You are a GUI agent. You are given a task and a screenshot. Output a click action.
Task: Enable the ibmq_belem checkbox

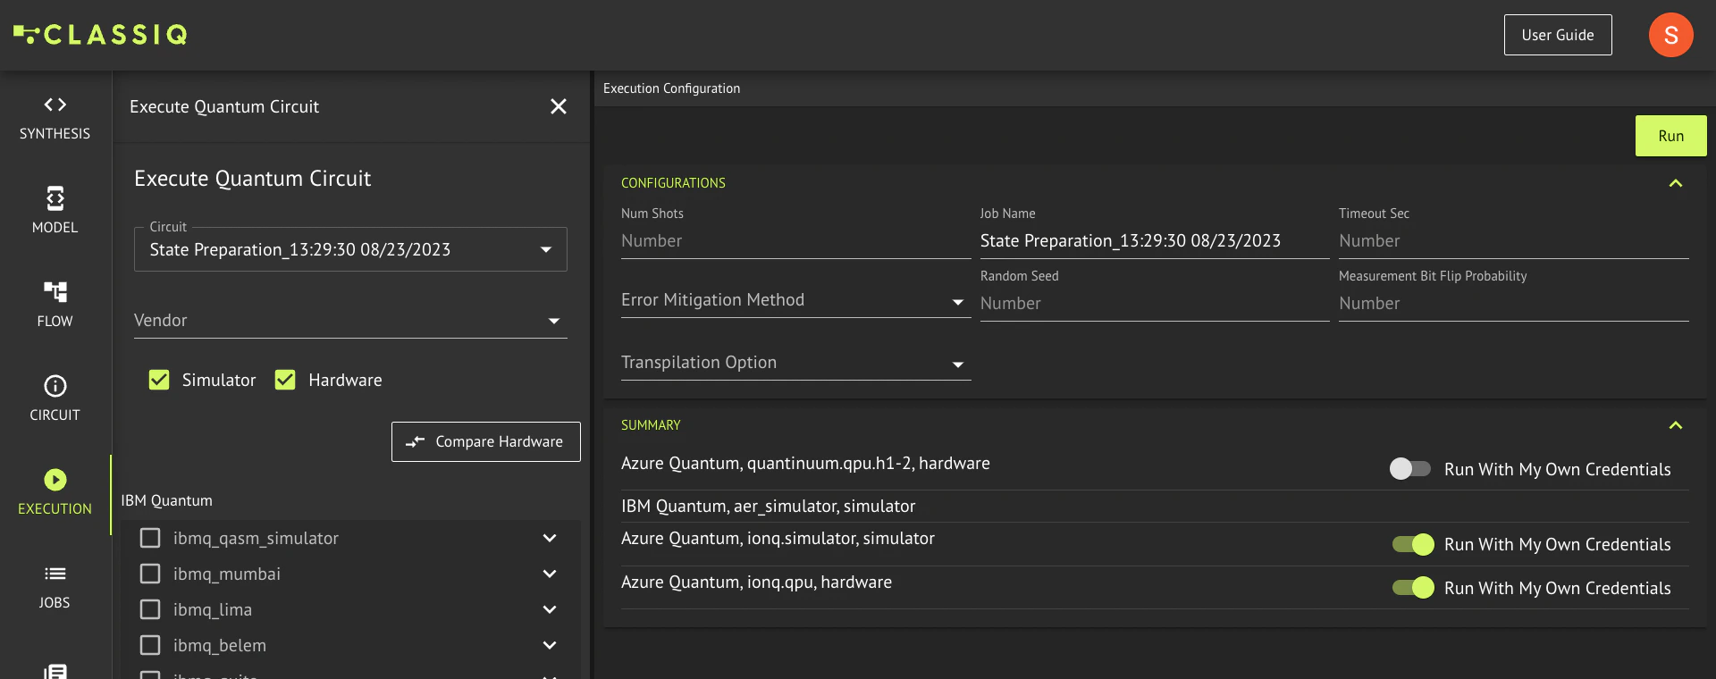[x=150, y=645]
